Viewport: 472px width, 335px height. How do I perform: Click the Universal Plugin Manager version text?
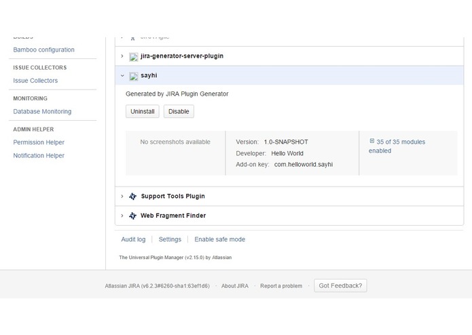[175, 258]
